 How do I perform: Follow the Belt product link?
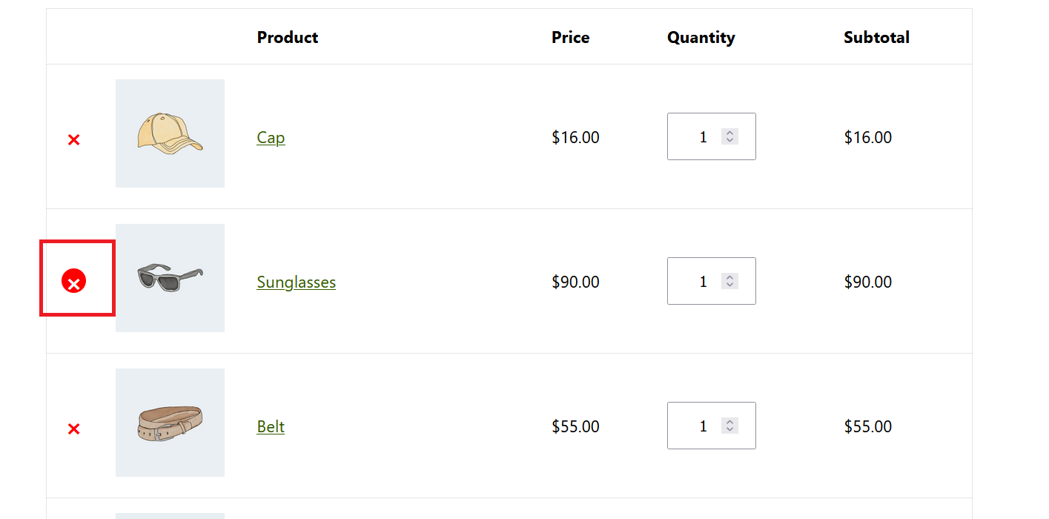pyautogui.click(x=271, y=426)
